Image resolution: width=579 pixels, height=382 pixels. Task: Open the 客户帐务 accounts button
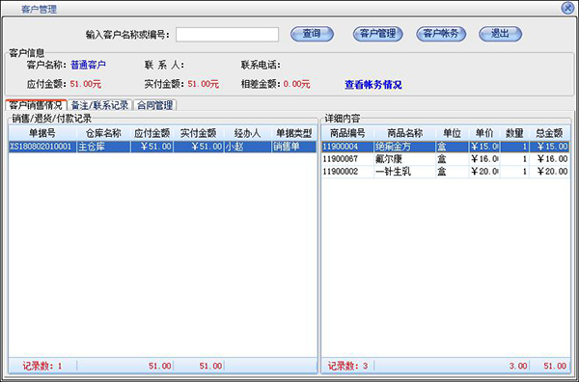coord(441,34)
